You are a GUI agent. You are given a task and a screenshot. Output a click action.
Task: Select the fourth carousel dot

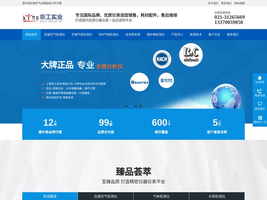pos(141,106)
